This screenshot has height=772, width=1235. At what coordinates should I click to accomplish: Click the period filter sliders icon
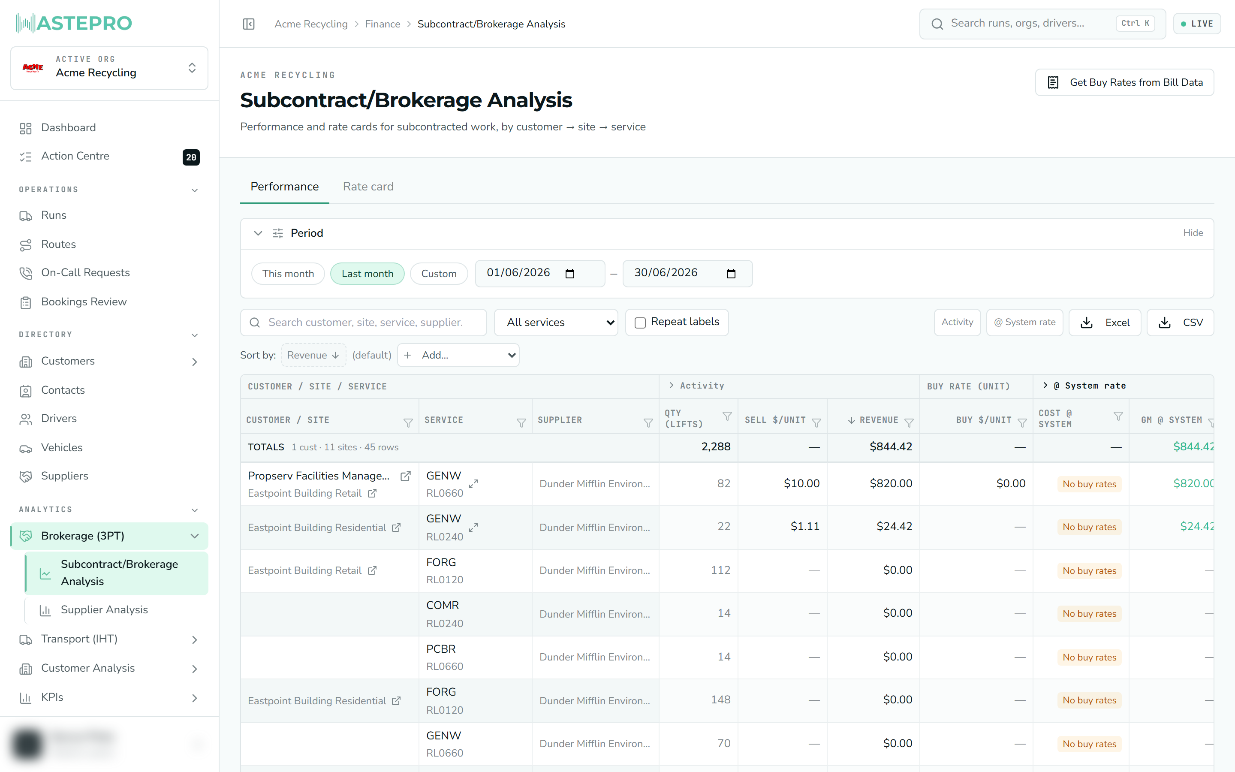(277, 233)
